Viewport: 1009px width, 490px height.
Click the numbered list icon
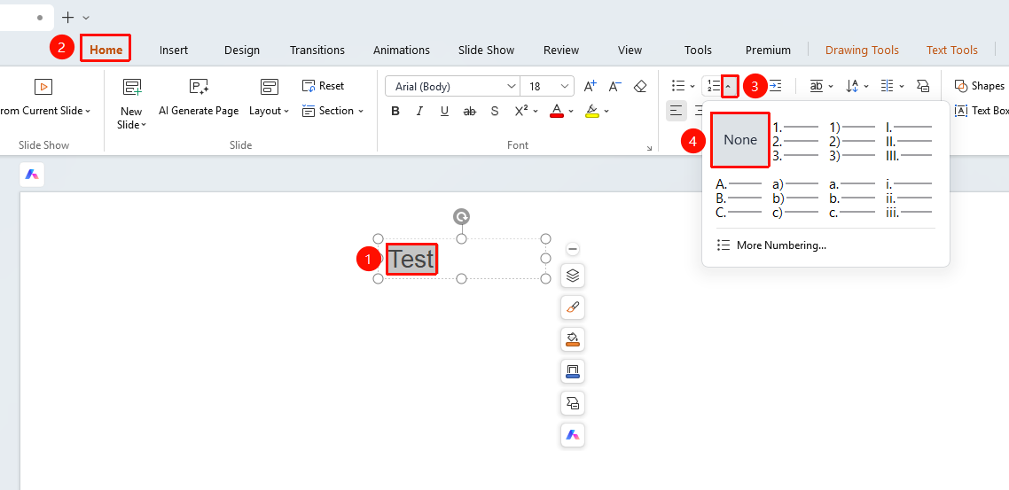coord(713,86)
